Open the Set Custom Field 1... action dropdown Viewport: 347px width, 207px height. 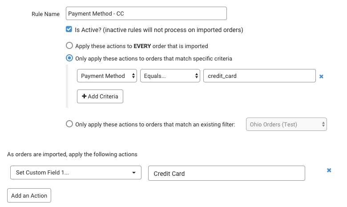pos(71,173)
